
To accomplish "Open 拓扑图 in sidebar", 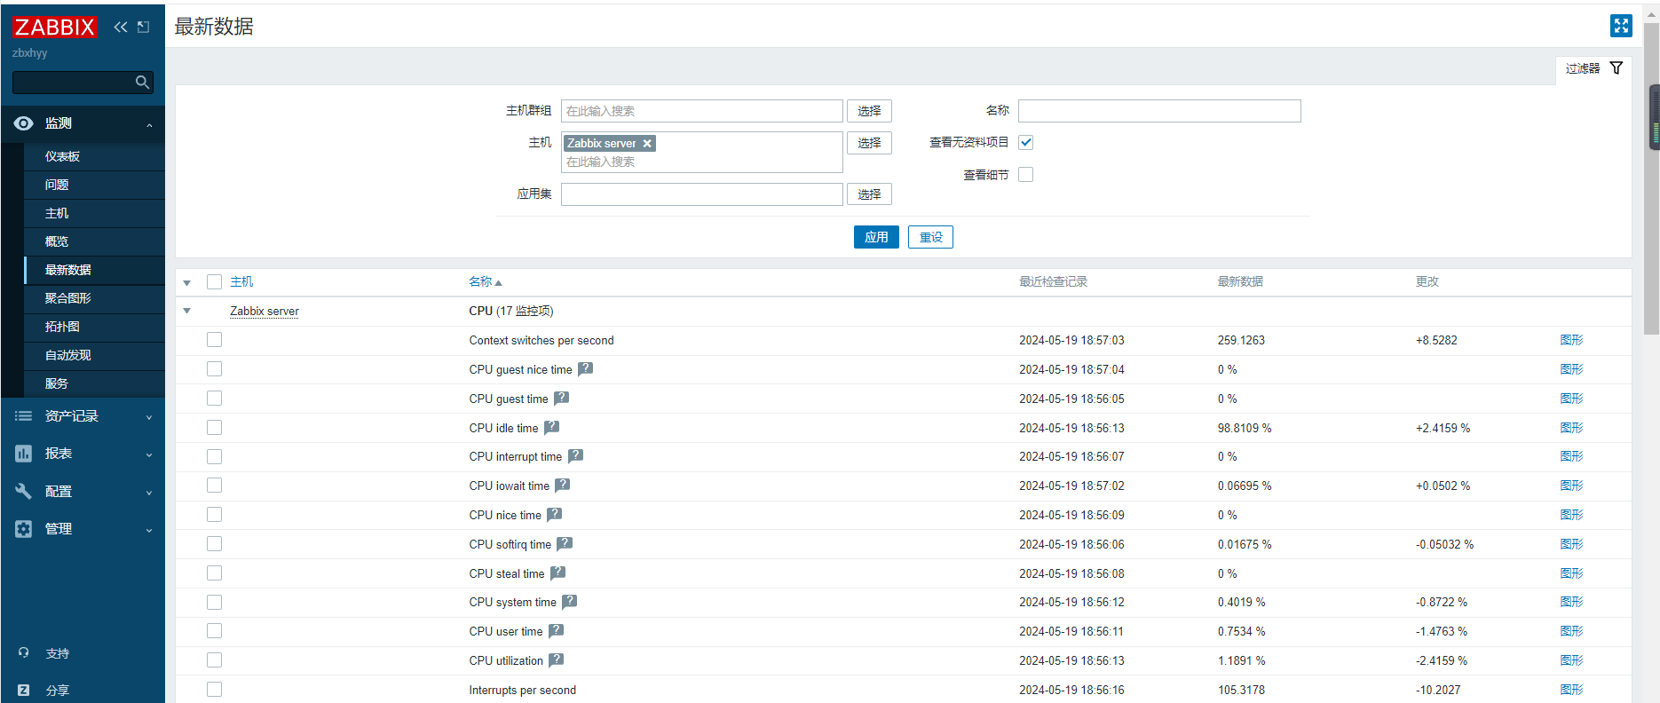I will pyautogui.click(x=95, y=327).
